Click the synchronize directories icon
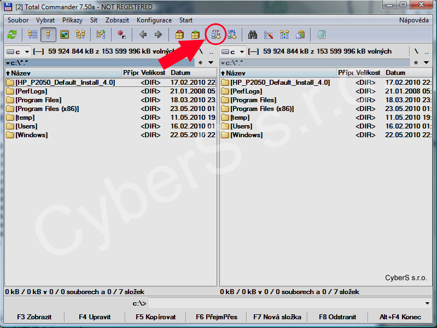The height and width of the screenshot is (328, 437). click(284, 34)
